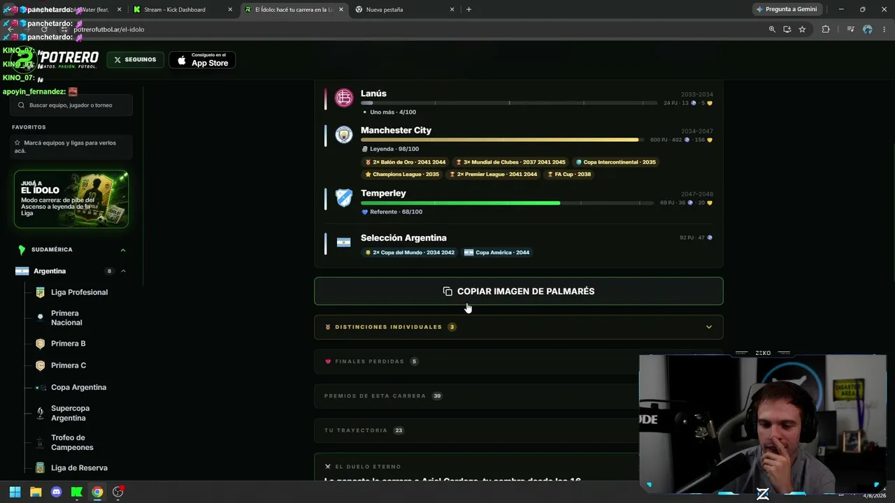Open OBS Studio from the taskbar
Screen dimensions: 895x503
point(117,492)
